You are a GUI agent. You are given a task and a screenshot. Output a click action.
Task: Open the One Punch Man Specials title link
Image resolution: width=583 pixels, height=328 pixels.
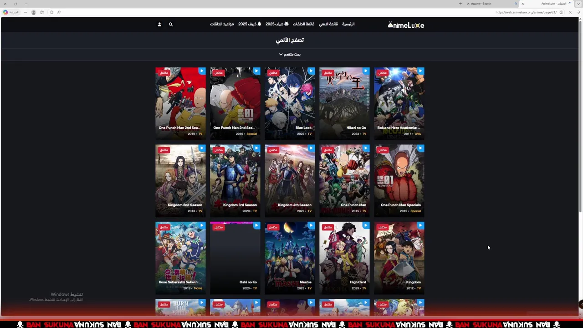[x=401, y=205]
